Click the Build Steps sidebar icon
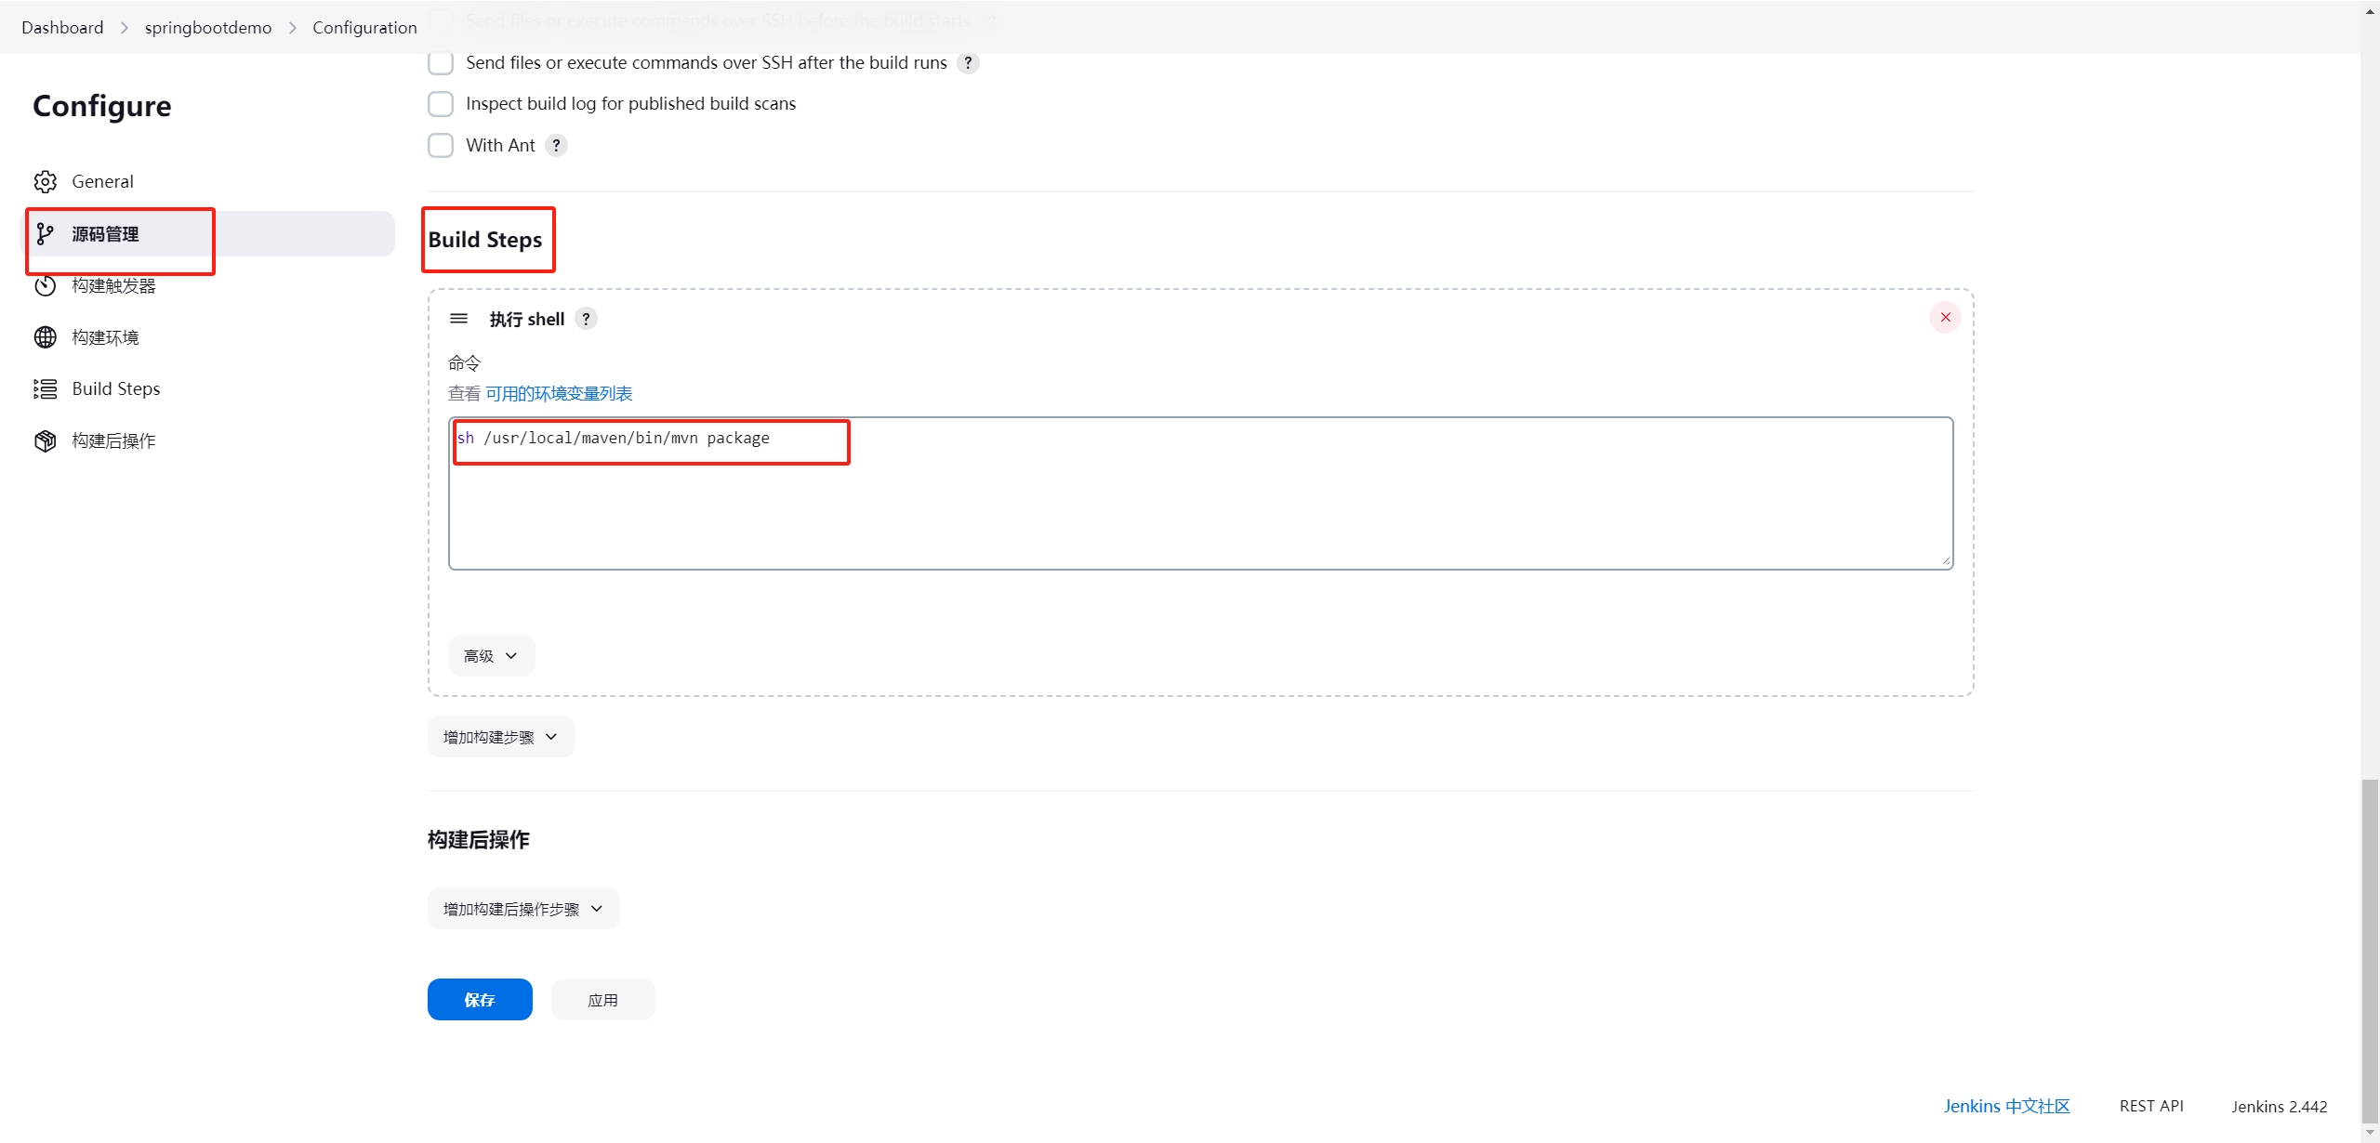 point(44,388)
